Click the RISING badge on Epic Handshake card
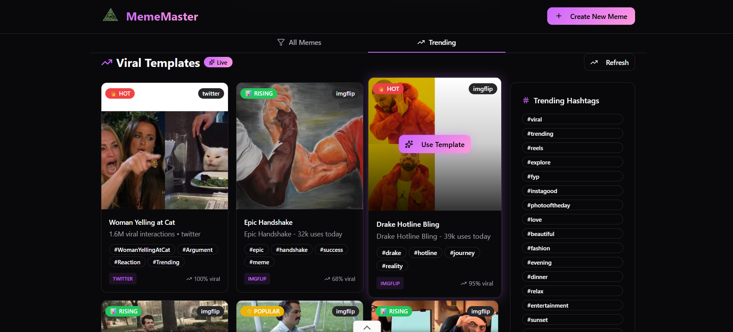This screenshot has width=733, height=332. pos(259,94)
